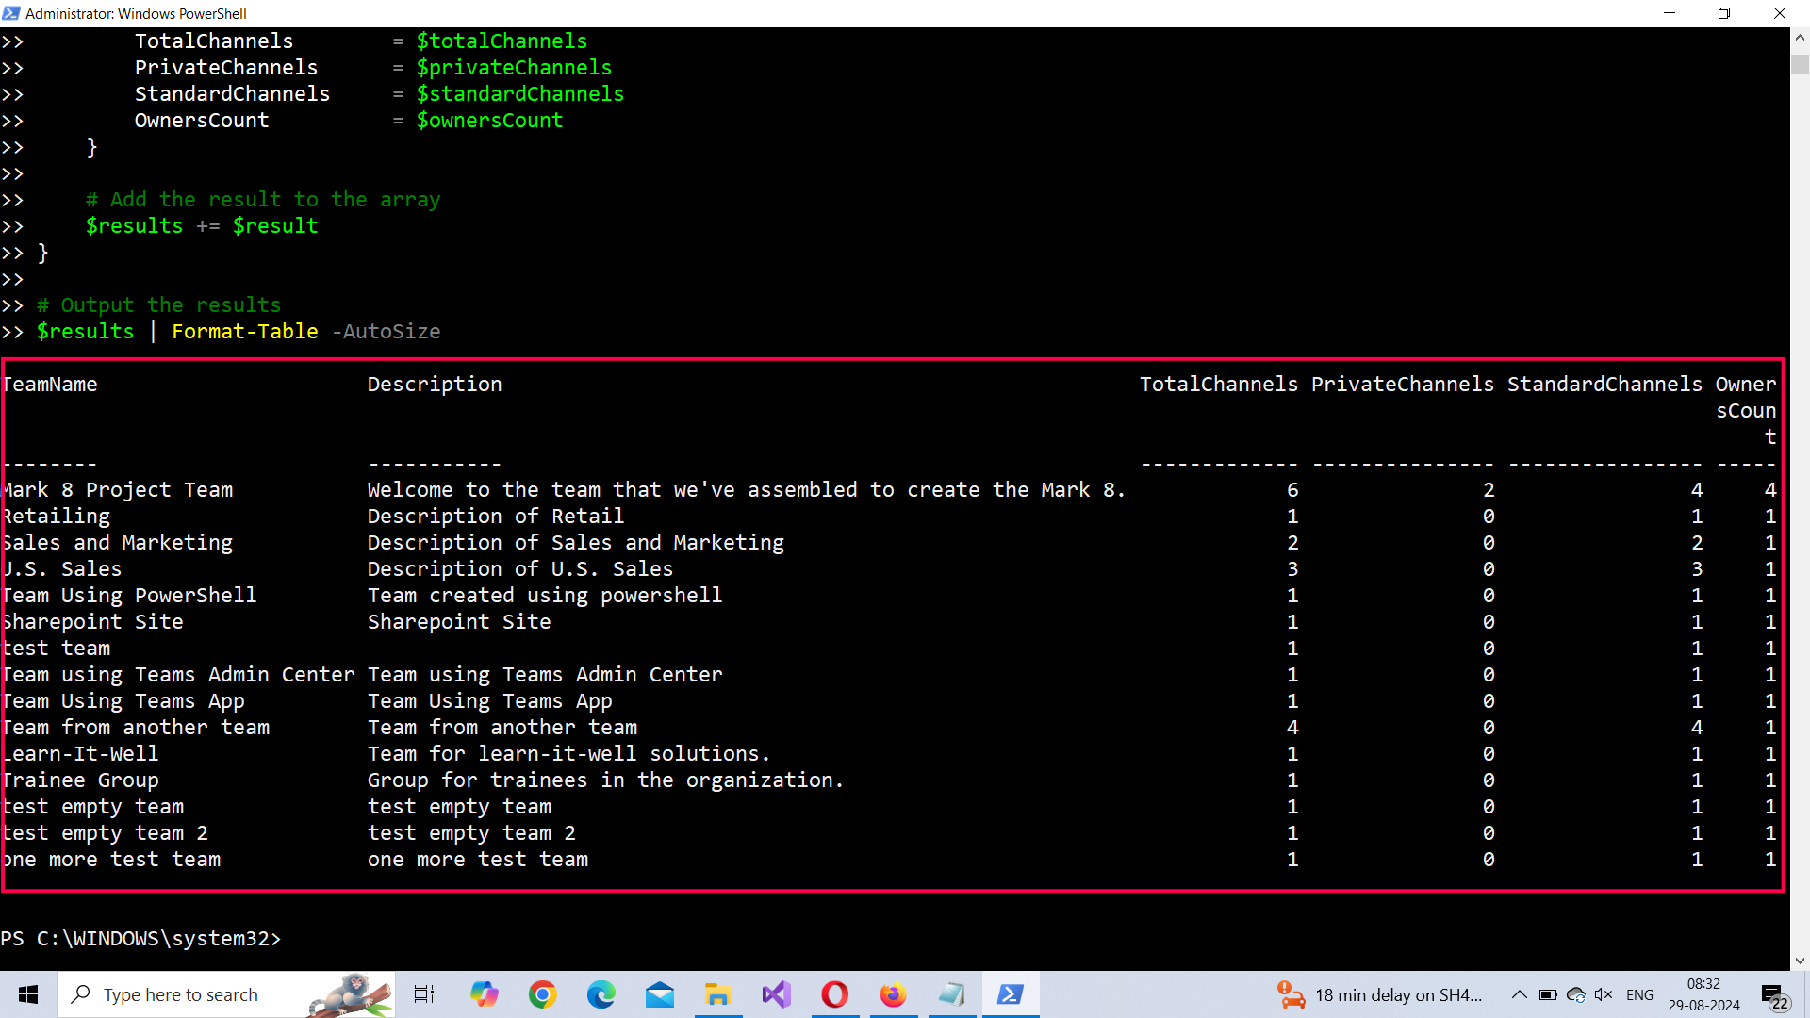Check the battery status icon
The height and width of the screenshot is (1018, 1810).
pyautogui.click(x=1548, y=994)
